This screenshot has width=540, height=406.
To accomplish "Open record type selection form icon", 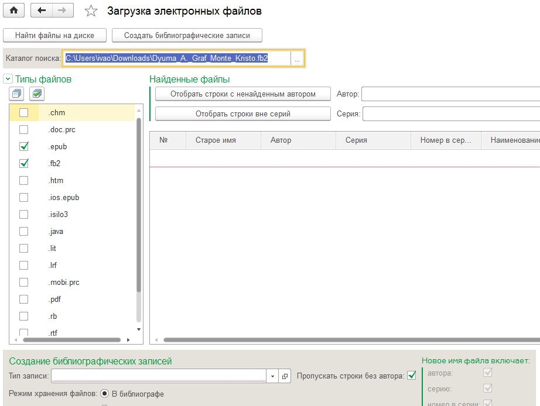I will point(285,376).
